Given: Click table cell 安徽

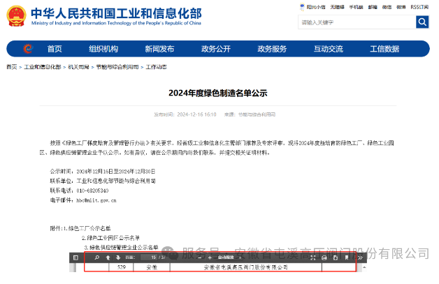Looking at the screenshot, I should 152,267.
